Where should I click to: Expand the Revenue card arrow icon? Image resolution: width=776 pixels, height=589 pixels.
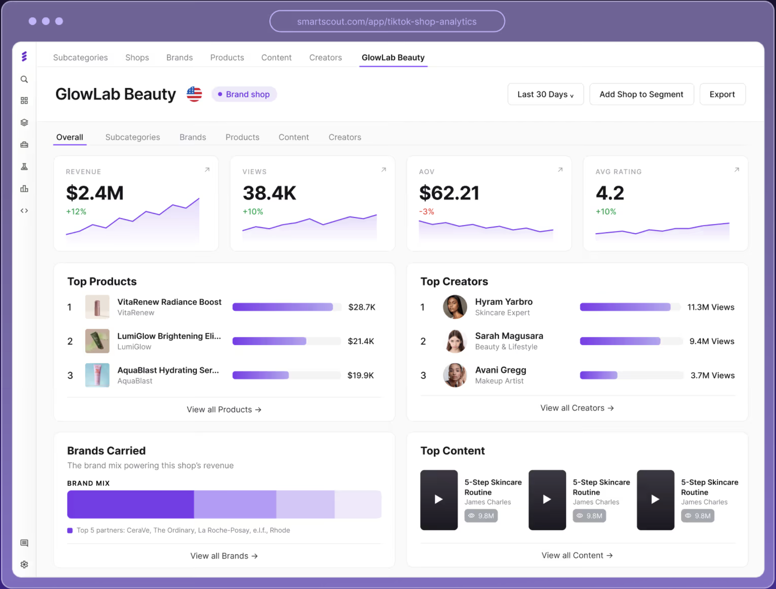[x=207, y=170]
